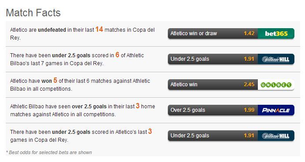305x162 pixels.
Task: Click the best odds footnote text
Action: click(x=49, y=152)
